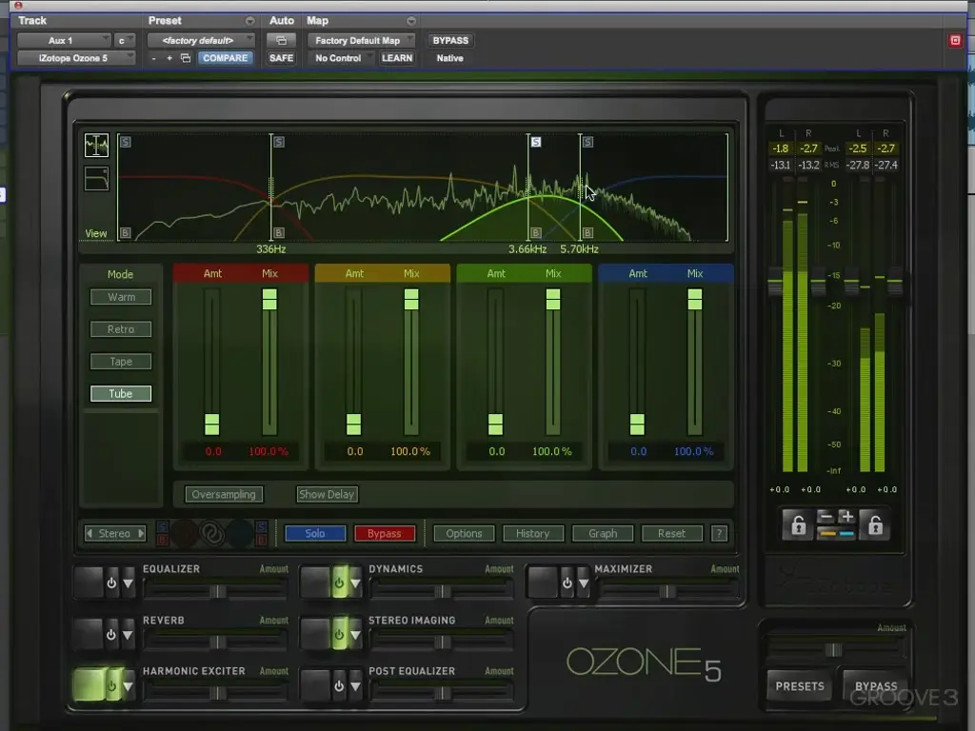Click B bypass button at 3.66kHz crossover
This screenshot has width=975, height=731.
pos(535,232)
